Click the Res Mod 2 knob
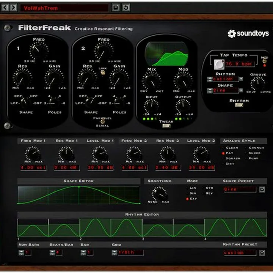Viewport: 273px width, 273px height. [x=167, y=153]
